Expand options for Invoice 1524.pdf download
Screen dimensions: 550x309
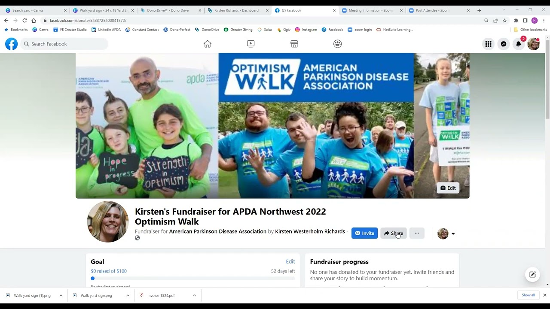(x=194, y=296)
